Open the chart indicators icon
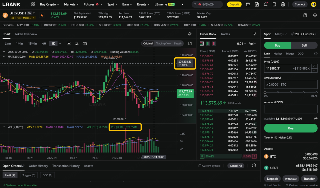Image resolution: width=320 pixels, height=188 pixels. tap(69, 44)
